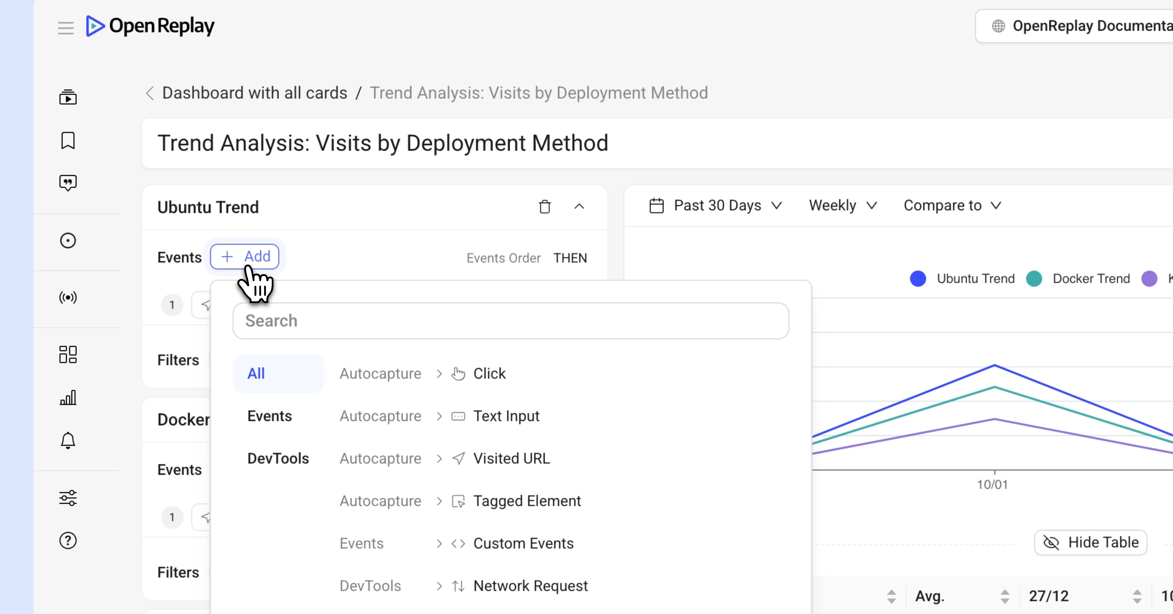Image resolution: width=1173 pixels, height=614 pixels.
Task: Open live broadcast sidebar icon
Action: click(x=68, y=298)
